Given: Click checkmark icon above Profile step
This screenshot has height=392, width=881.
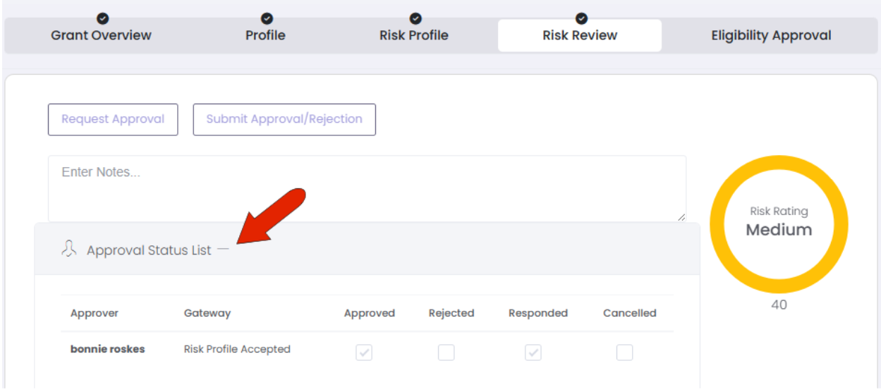Looking at the screenshot, I should 267,18.
